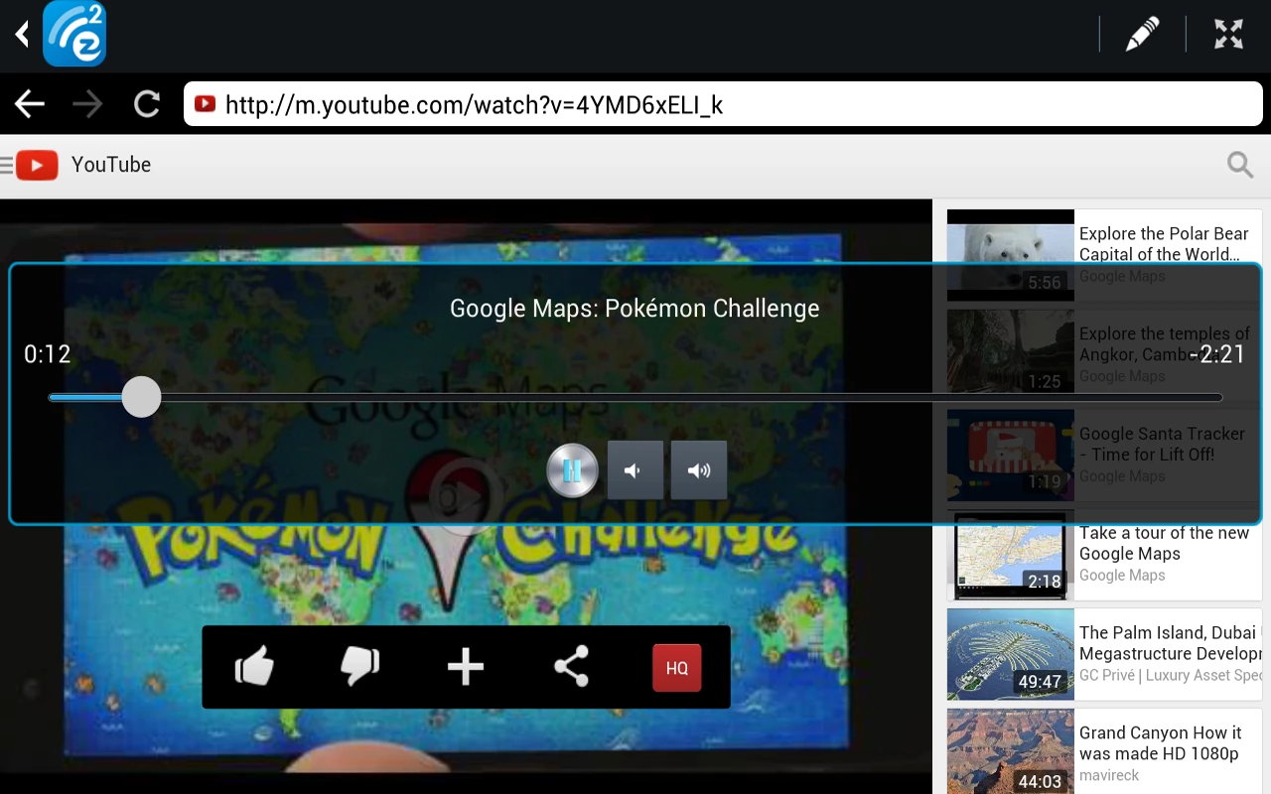1271x794 pixels.
Task: Raise the volume with volume up button
Action: coord(699,470)
